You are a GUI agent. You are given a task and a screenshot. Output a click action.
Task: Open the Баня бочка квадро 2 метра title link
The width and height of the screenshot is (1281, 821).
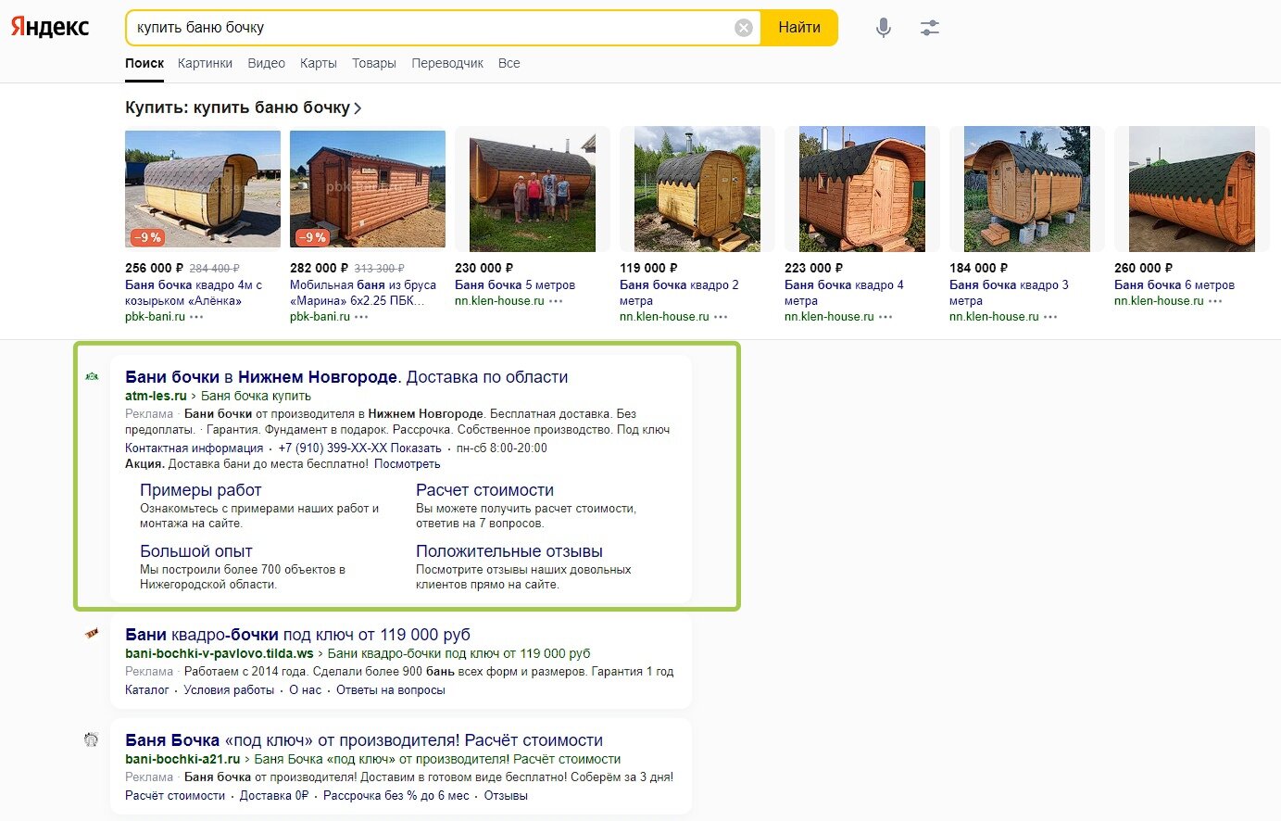coord(679,293)
